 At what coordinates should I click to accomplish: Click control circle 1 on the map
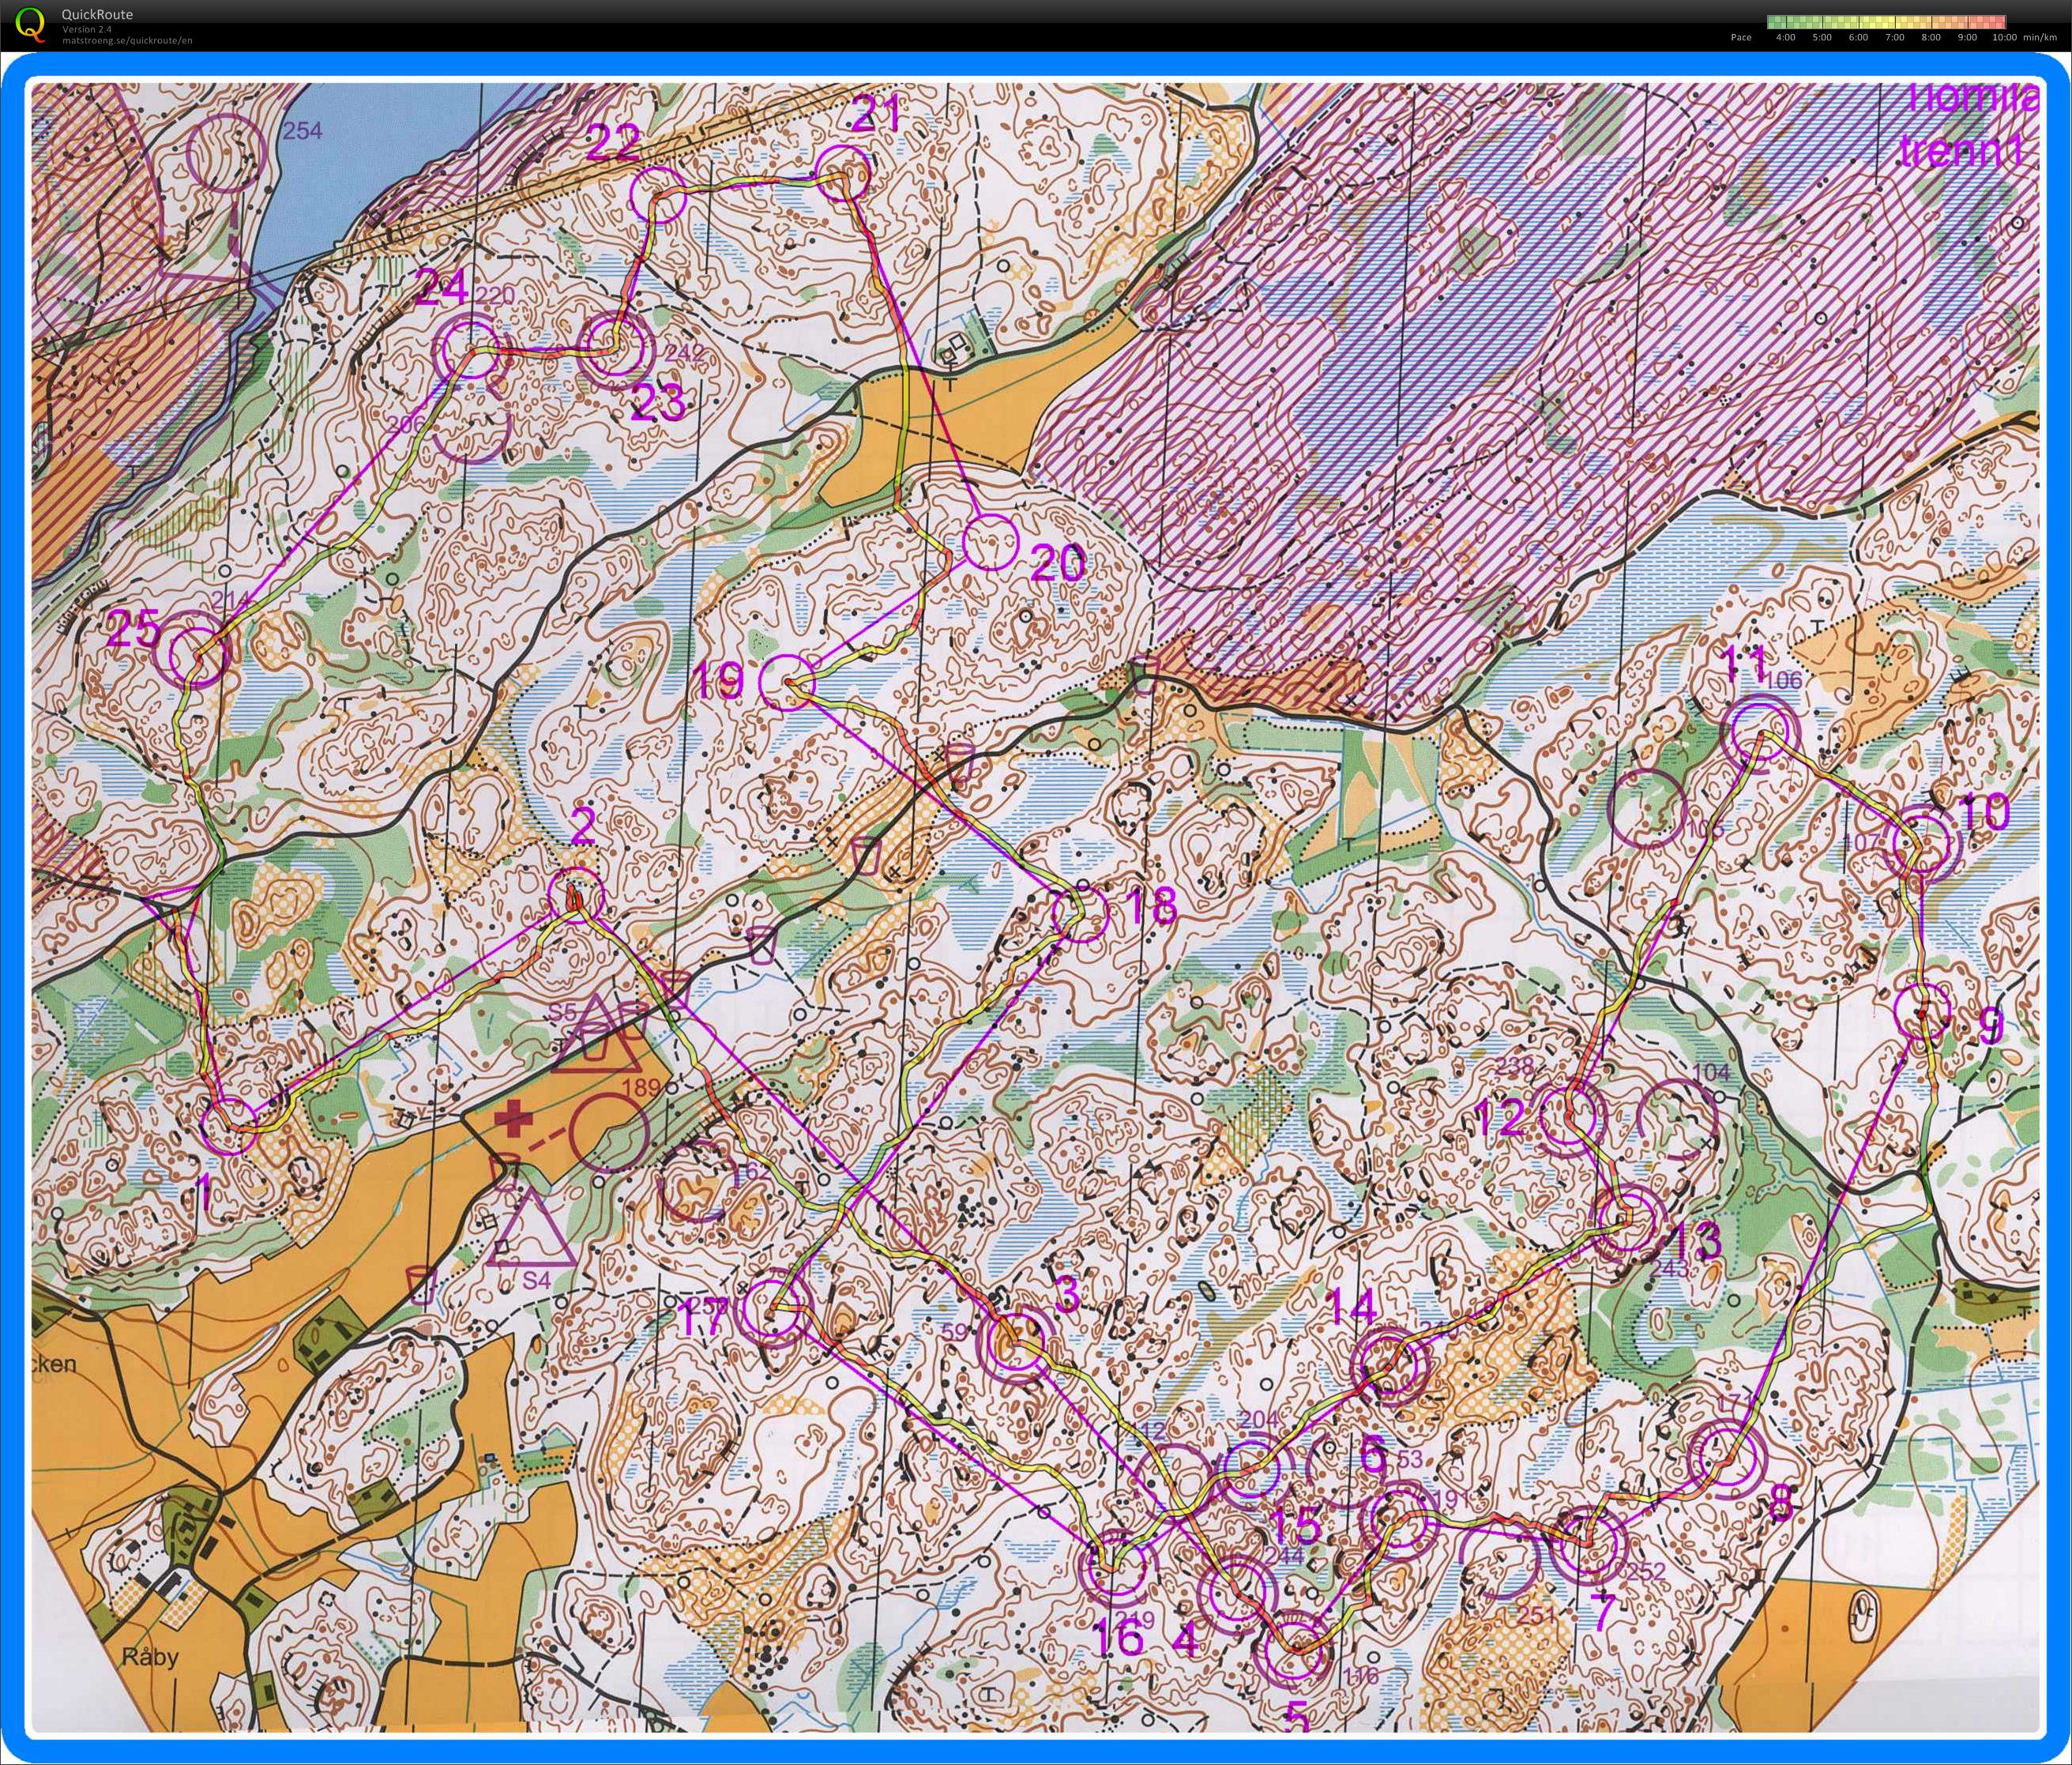point(231,1125)
